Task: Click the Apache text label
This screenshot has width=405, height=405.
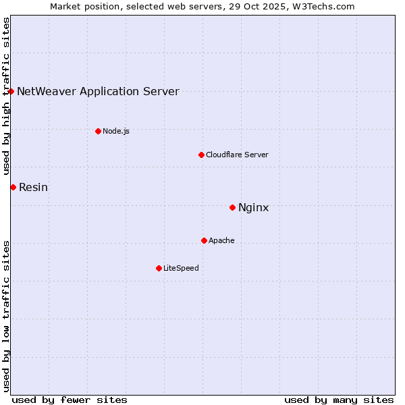Action: pos(221,240)
